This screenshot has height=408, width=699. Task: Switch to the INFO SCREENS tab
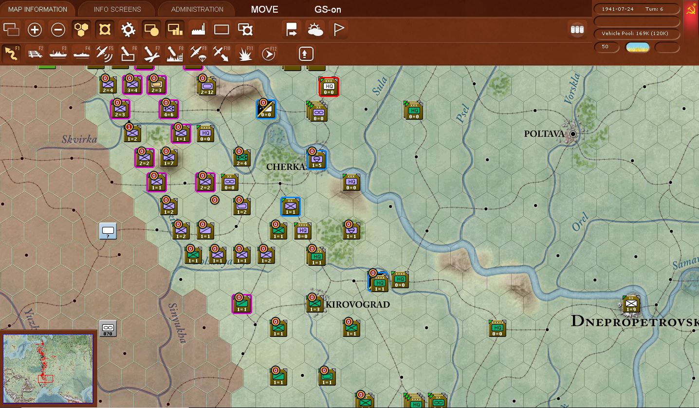[x=117, y=9]
